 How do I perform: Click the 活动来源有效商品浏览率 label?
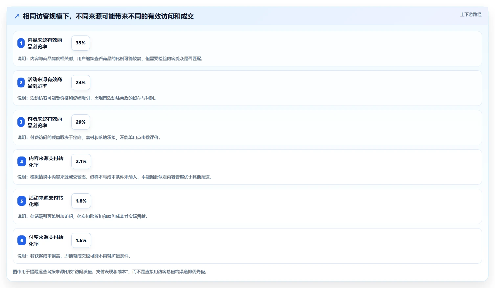(x=45, y=83)
